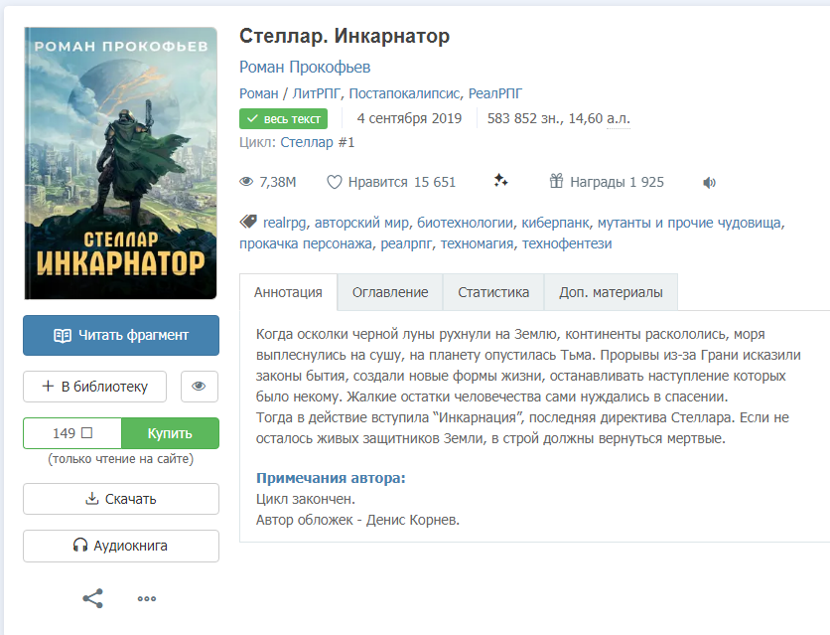This screenshot has height=635, width=830.
Task: Open the Статистика tab
Action: [x=493, y=292]
